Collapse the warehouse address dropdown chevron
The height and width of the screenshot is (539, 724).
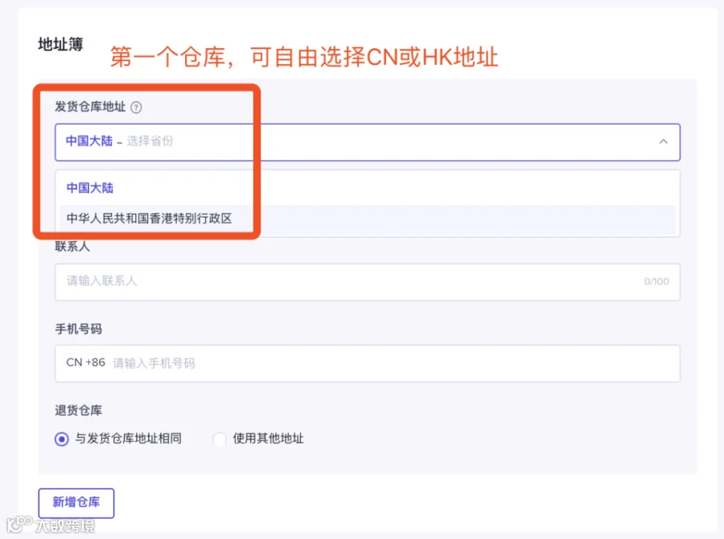click(663, 141)
